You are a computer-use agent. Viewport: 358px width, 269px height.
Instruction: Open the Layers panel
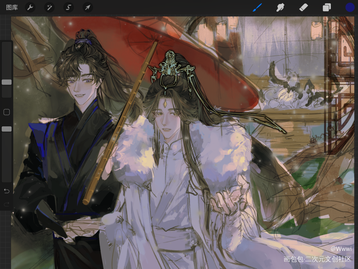327,8
